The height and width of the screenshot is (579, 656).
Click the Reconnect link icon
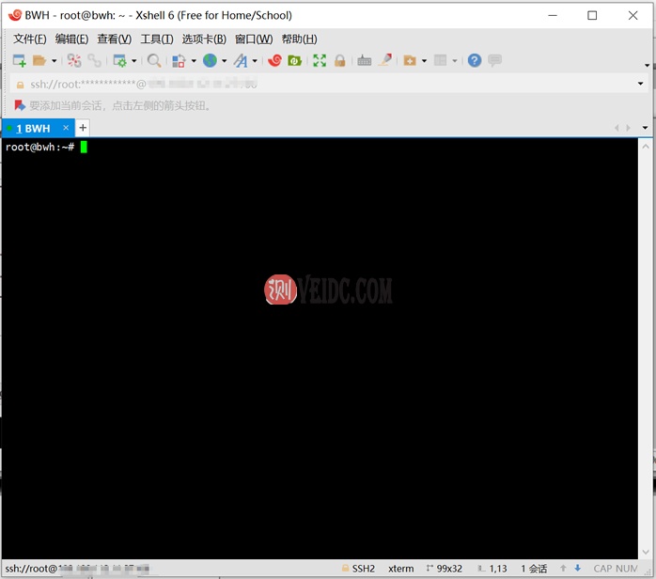(94, 61)
